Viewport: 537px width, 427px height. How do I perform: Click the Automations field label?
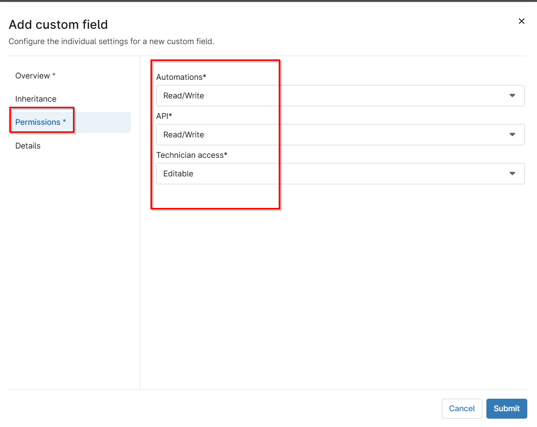[x=181, y=77]
